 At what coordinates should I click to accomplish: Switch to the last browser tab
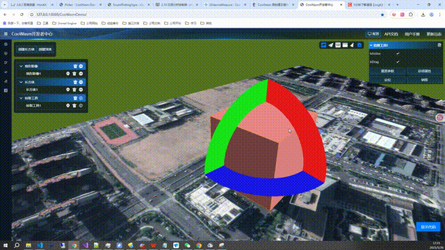(x=369, y=5)
